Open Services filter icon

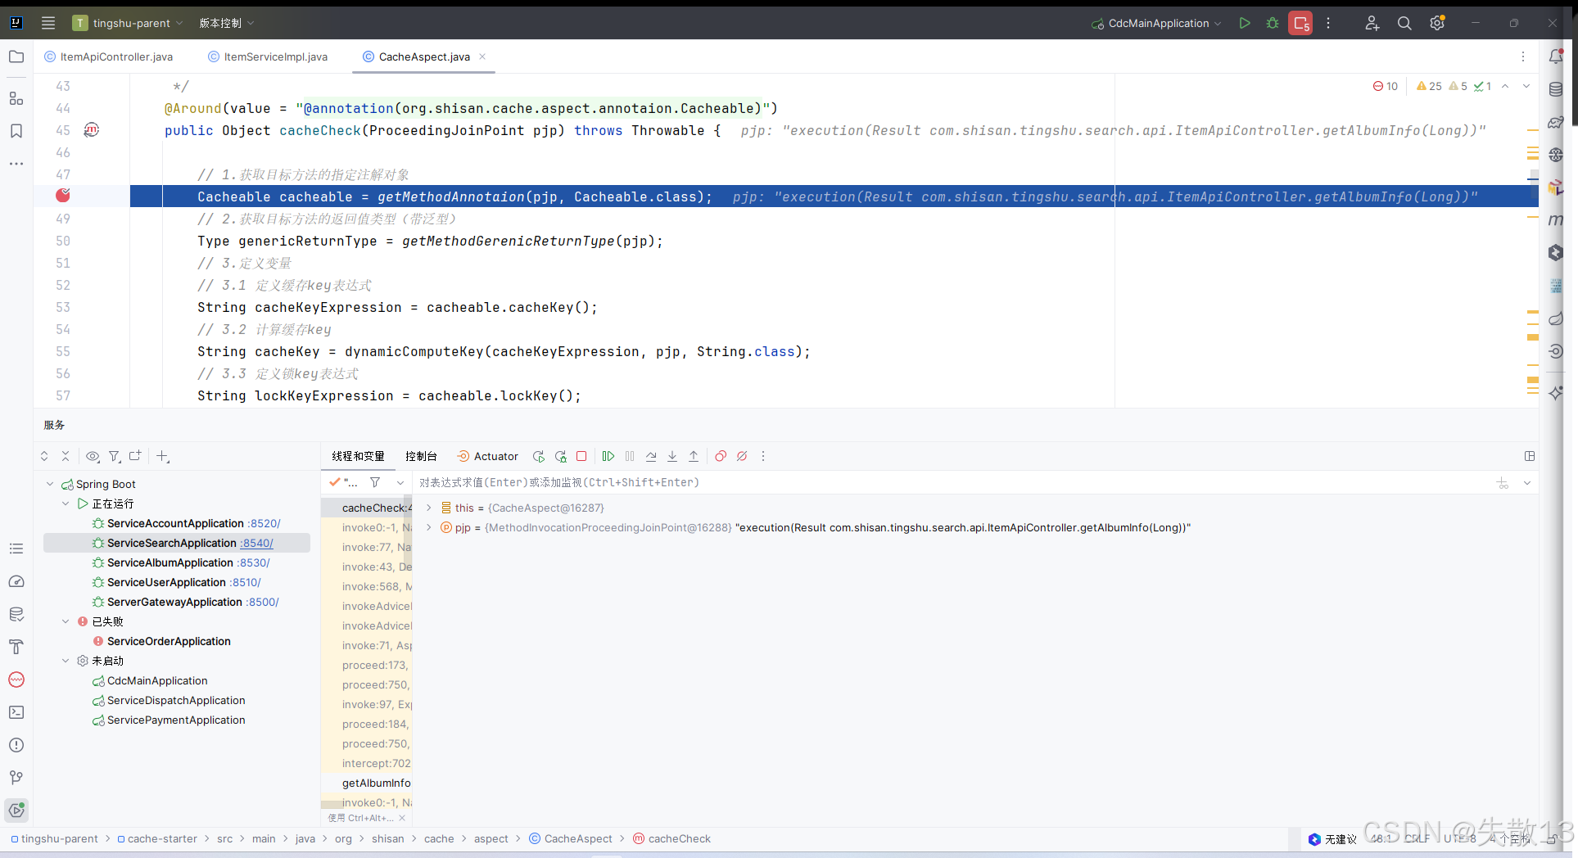(x=115, y=456)
